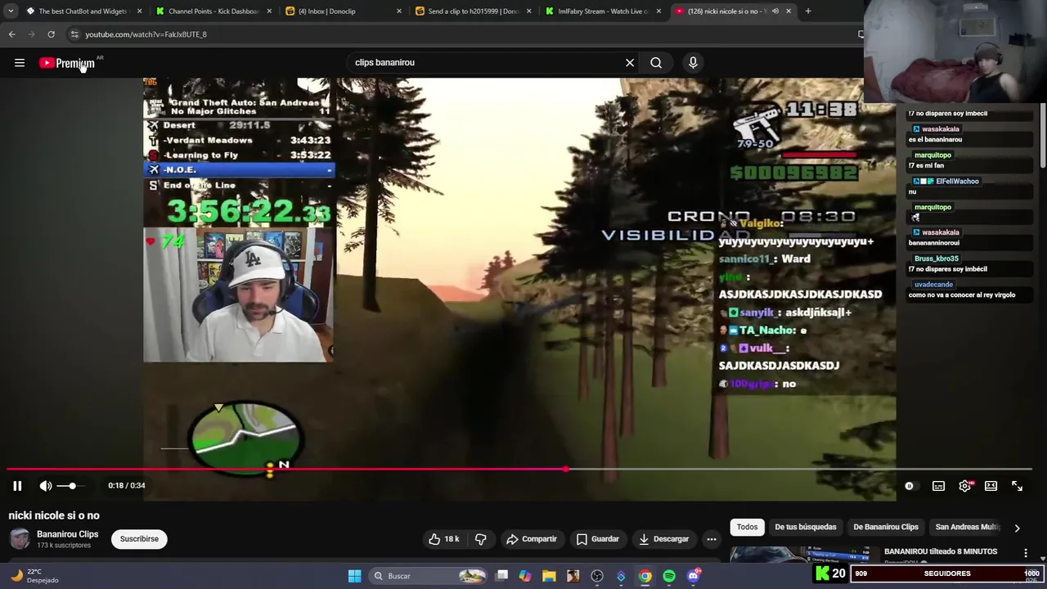Open the Bananirou Clips channel avatar
This screenshot has width=1047, height=589.
click(x=20, y=539)
